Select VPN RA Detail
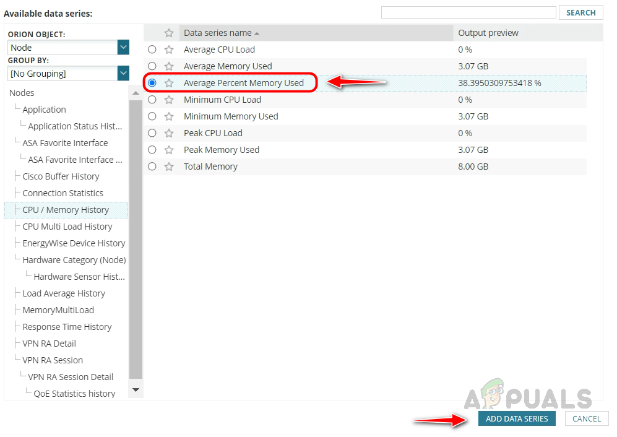Screen dimensions: 617x437 tap(49, 344)
